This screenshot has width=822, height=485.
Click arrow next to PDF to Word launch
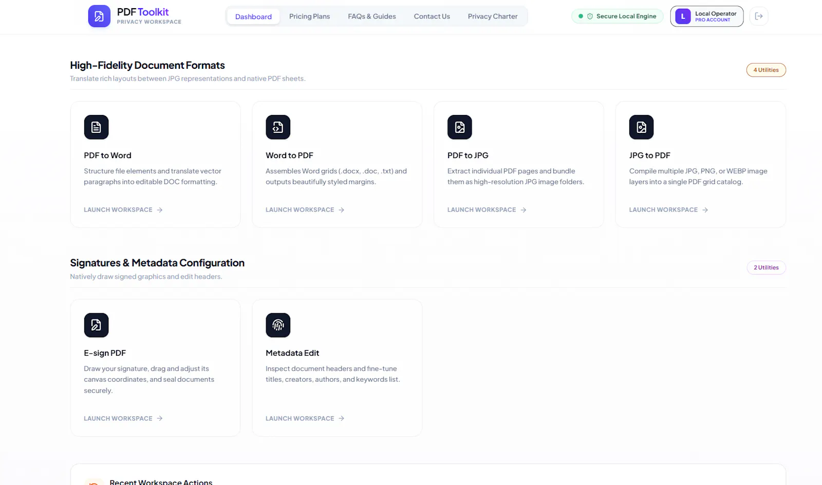point(160,210)
